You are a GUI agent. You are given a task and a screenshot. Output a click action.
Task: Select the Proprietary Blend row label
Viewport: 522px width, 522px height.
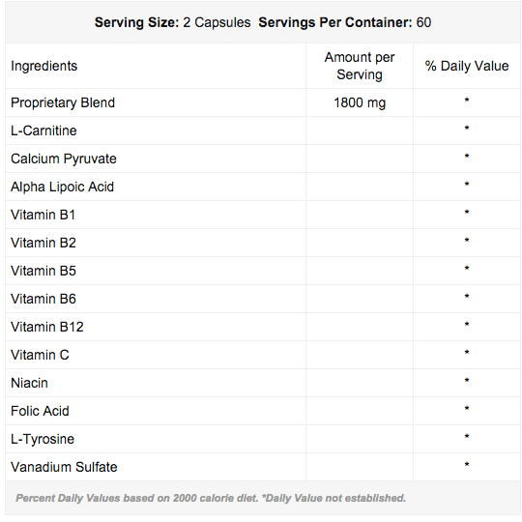tap(63, 102)
